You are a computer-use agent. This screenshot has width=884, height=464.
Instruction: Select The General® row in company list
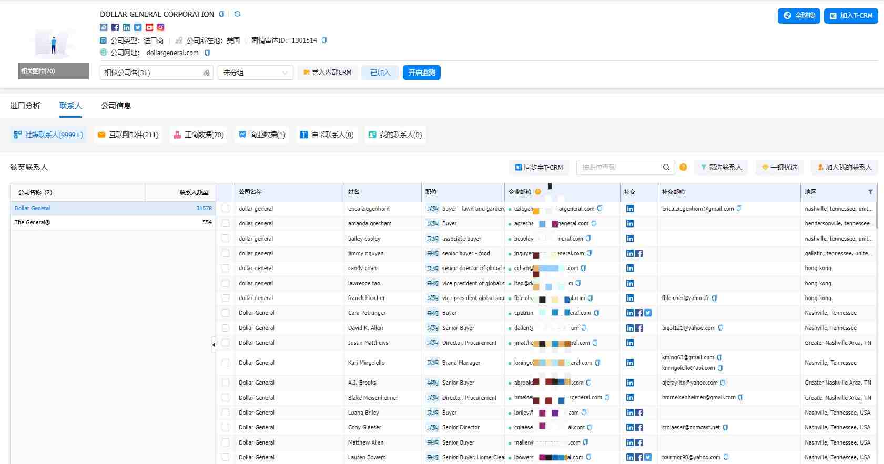pos(113,222)
